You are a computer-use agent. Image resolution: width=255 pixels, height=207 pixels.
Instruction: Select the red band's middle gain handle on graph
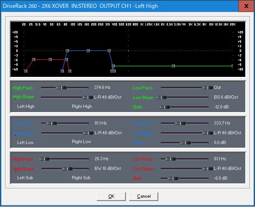point(50,60)
